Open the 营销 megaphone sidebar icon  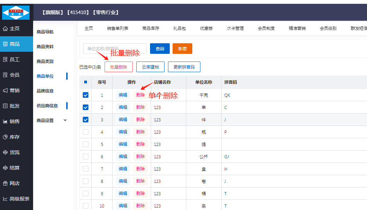pos(5,91)
